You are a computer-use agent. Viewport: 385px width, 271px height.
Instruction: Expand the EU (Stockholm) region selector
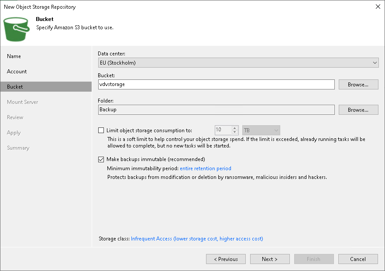coord(375,62)
